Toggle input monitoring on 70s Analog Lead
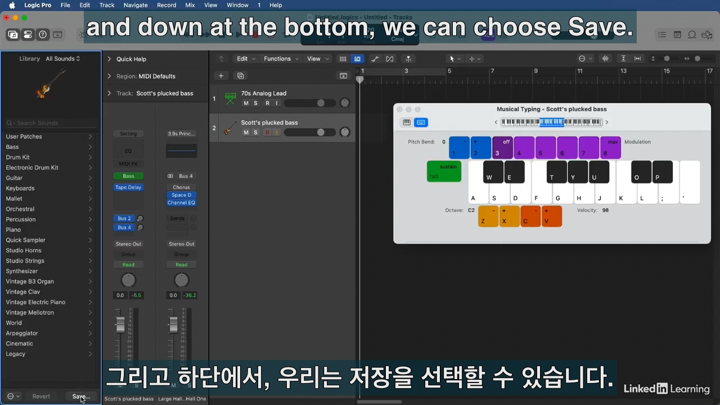The image size is (720, 405). coord(276,103)
